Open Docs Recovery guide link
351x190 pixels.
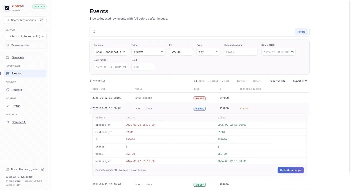[x=24, y=169]
